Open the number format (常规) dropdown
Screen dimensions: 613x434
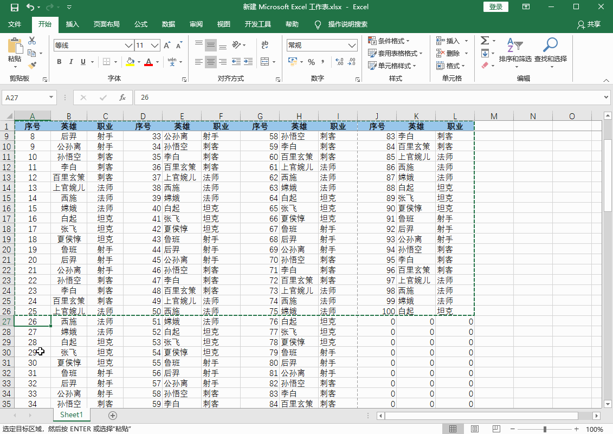click(321, 45)
